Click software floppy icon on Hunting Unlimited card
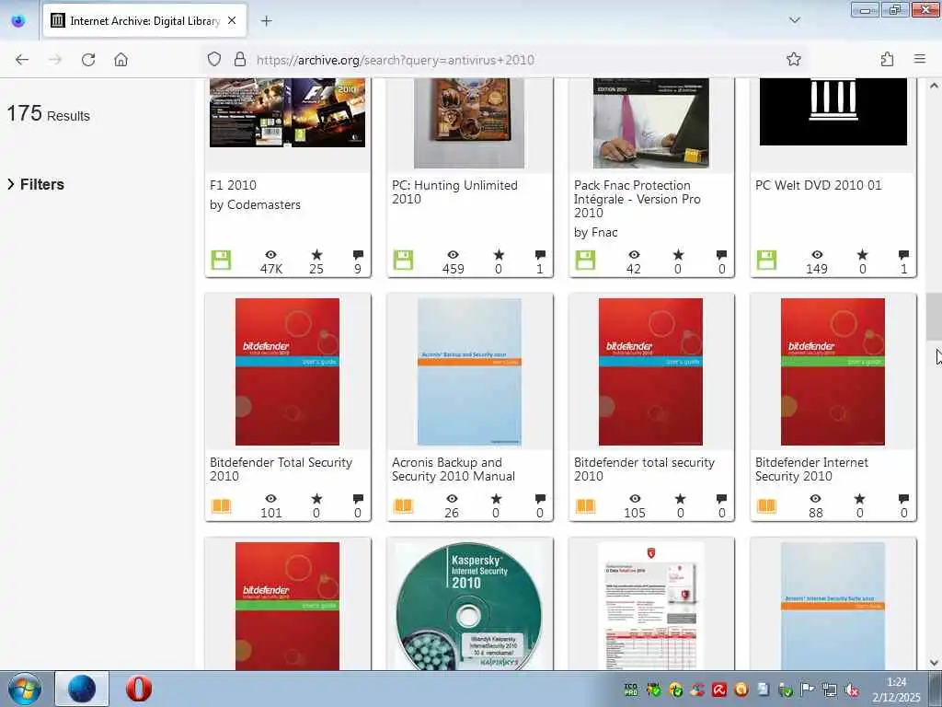The height and width of the screenshot is (707, 942). click(x=403, y=261)
